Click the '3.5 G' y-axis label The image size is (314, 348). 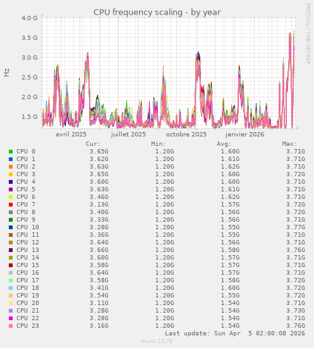(30, 38)
